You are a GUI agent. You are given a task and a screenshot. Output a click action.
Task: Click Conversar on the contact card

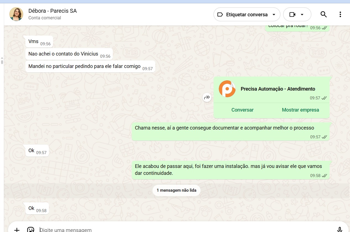[242, 110]
